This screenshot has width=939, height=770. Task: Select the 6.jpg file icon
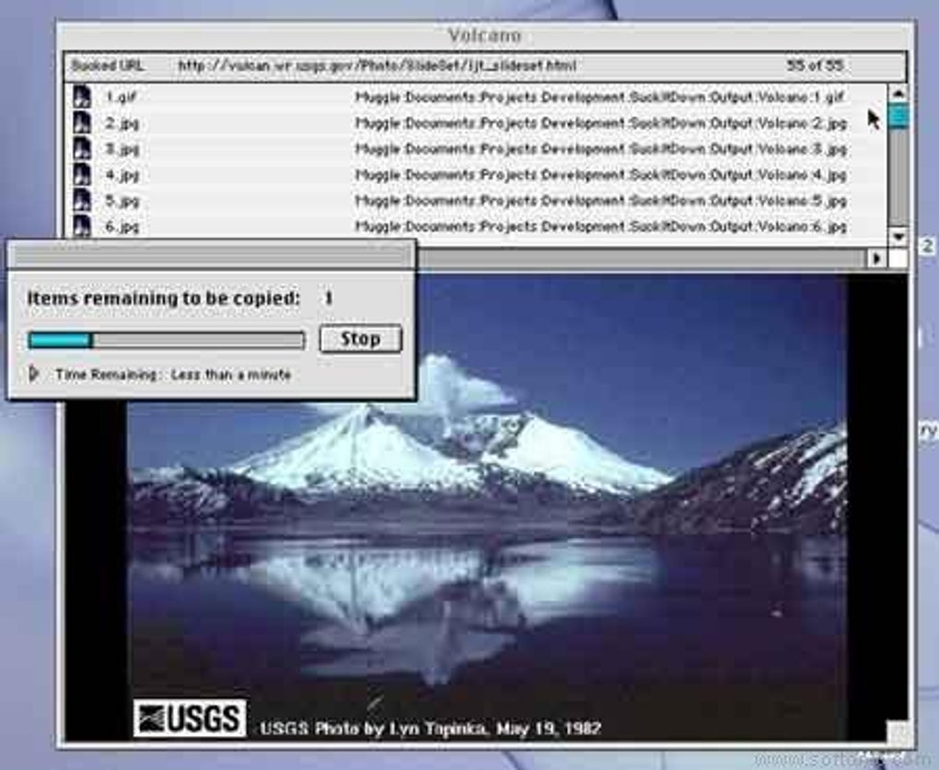coord(82,227)
